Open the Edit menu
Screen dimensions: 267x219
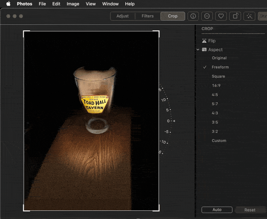tap(56, 4)
